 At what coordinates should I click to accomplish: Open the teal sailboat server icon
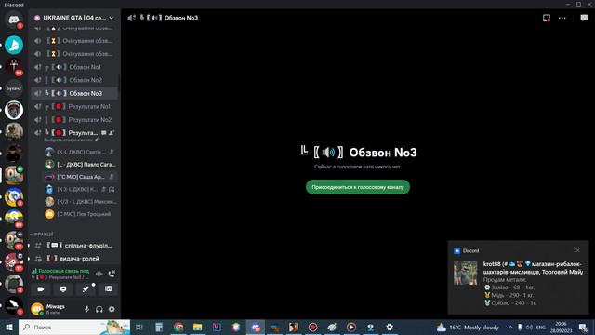point(14,45)
